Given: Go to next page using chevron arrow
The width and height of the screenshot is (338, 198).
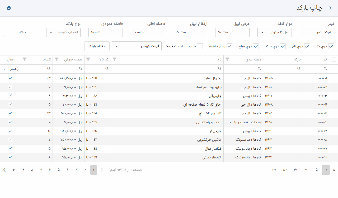Looking at the screenshot, I should click(4, 170).
